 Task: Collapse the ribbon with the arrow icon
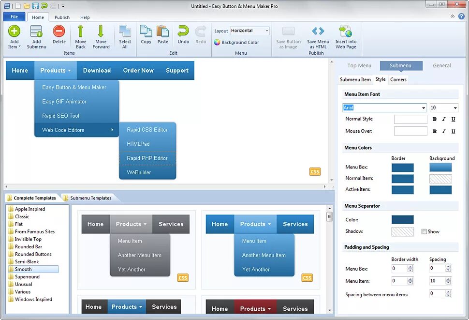point(453,16)
